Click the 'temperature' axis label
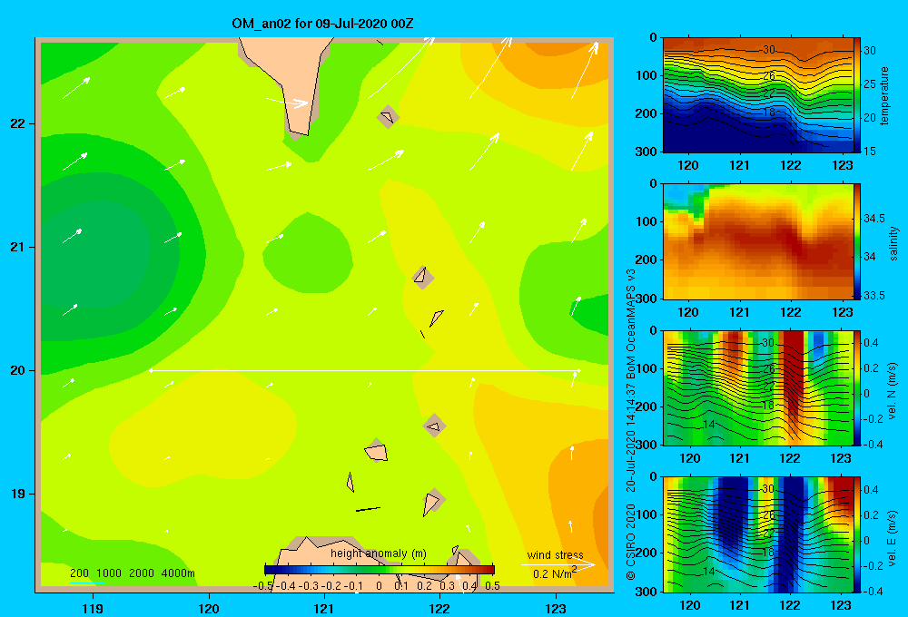The height and width of the screenshot is (617, 908). 884,95
